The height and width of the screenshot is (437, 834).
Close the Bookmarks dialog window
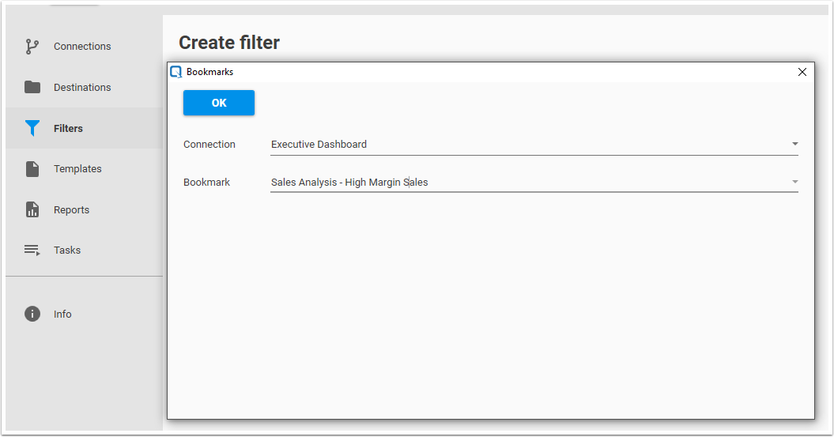coord(802,72)
